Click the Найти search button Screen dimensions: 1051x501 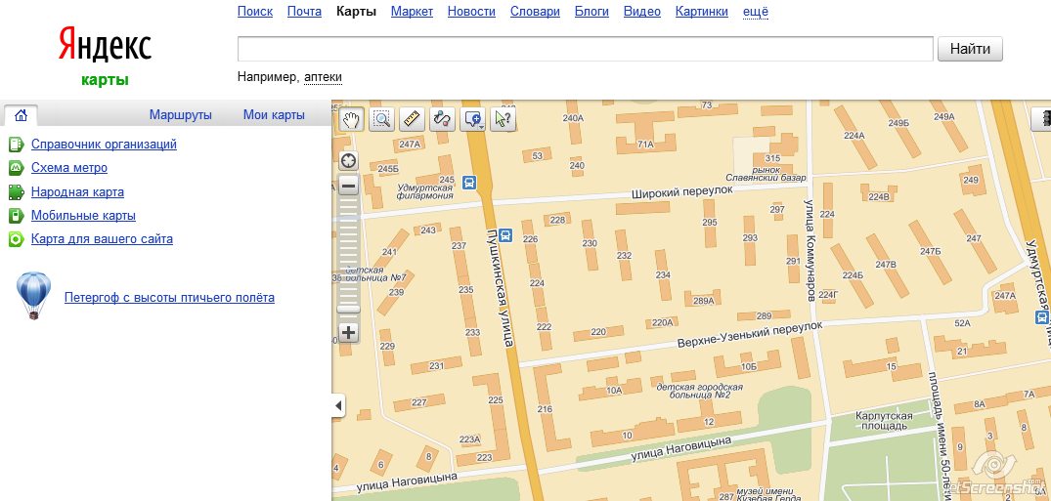[x=970, y=49]
